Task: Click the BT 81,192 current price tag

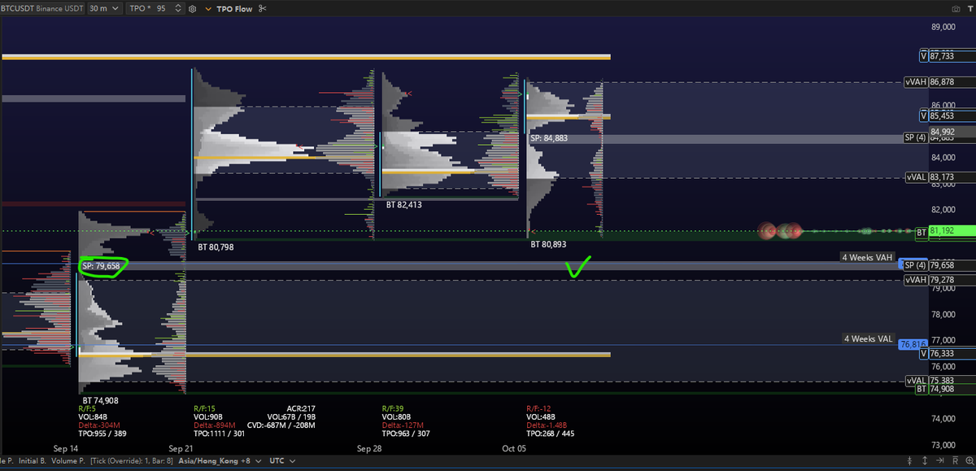Action: point(944,232)
